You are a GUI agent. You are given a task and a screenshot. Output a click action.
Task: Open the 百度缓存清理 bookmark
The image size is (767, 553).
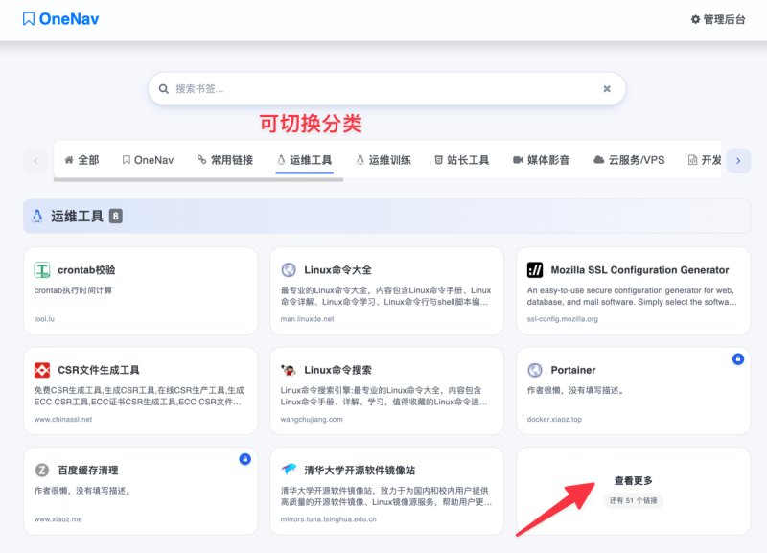click(140, 492)
